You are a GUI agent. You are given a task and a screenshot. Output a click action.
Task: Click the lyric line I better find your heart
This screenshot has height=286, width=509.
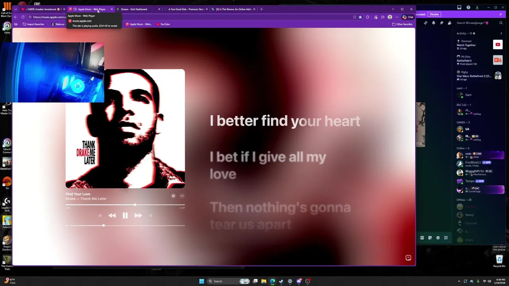285,121
